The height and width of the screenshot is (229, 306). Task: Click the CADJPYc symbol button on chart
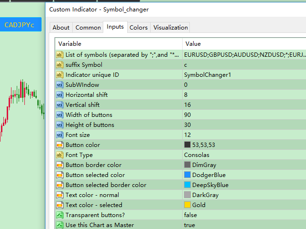[x=21, y=24]
